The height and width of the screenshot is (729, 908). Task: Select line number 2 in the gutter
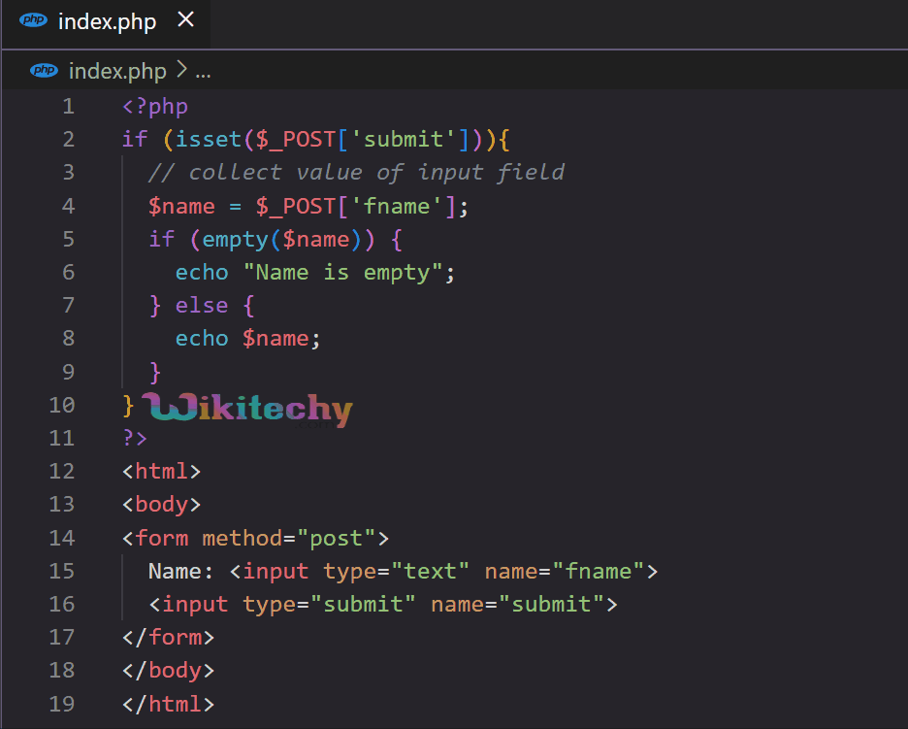[x=68, y=139]
